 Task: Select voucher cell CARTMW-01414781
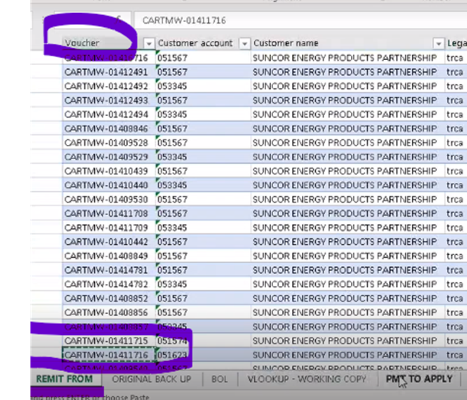(x=109, y=270)
